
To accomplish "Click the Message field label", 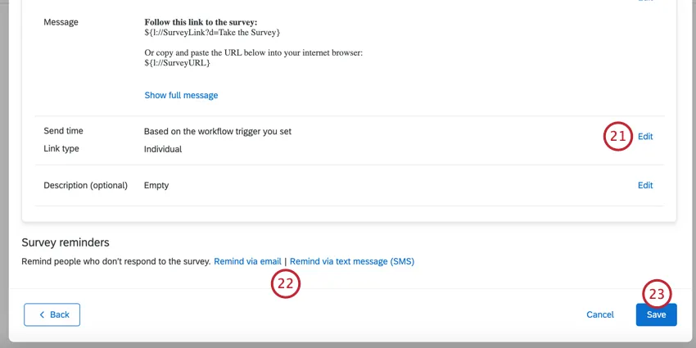I will pos(61,22).
